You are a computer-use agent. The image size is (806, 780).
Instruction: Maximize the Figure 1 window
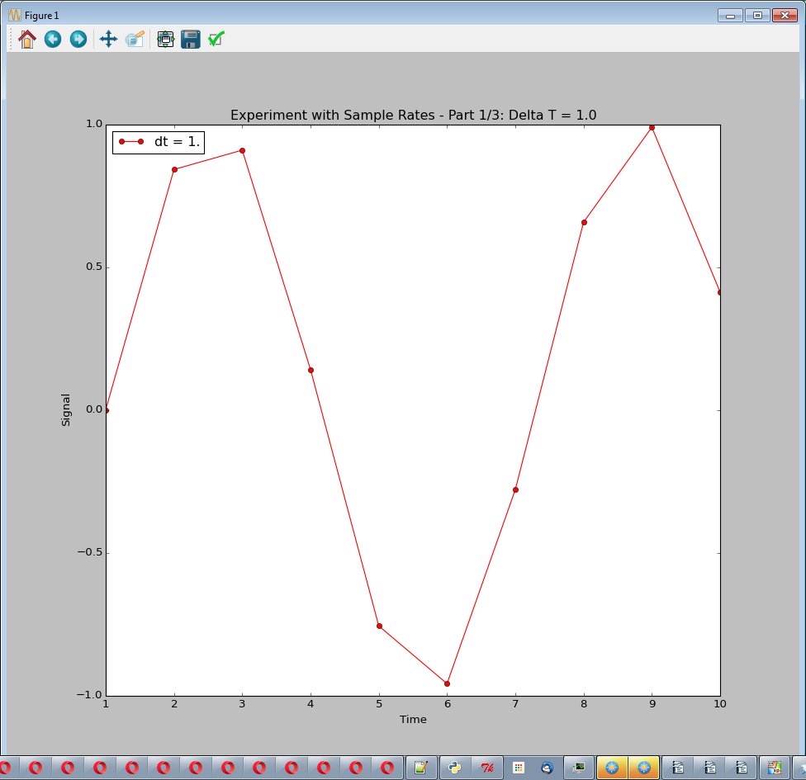pyautogui.click(x=757, y=16)
